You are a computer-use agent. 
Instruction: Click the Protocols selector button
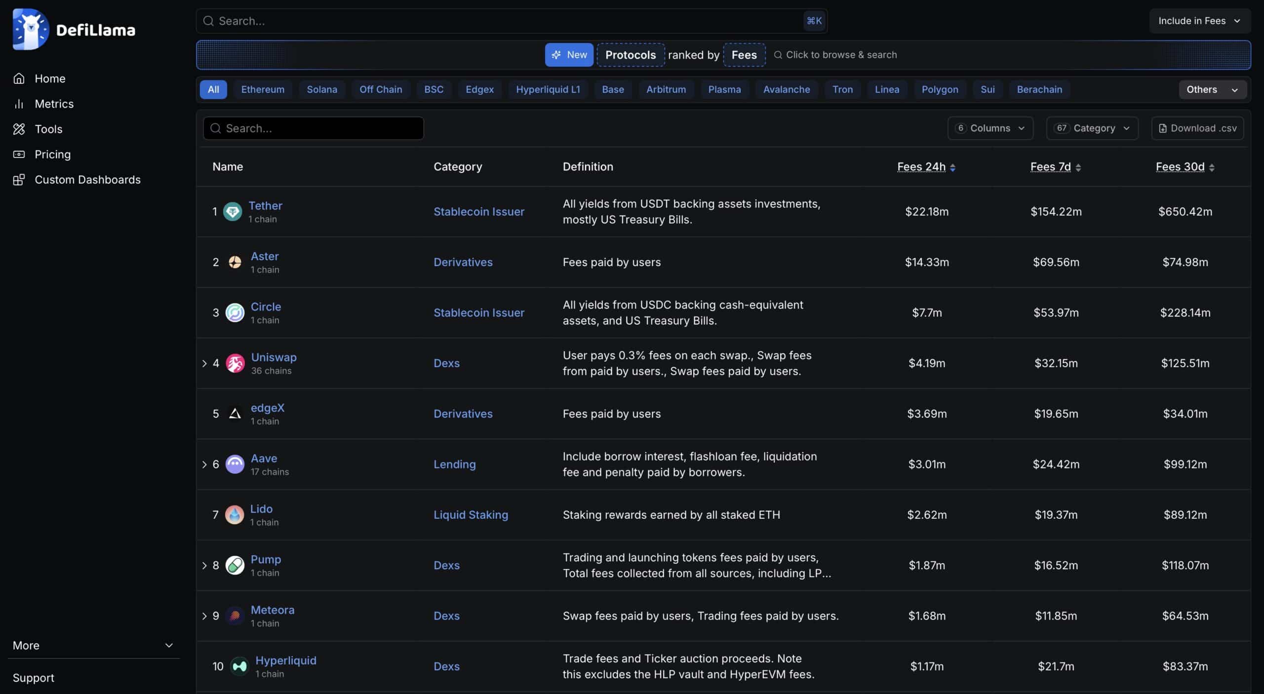coord(631,55)
